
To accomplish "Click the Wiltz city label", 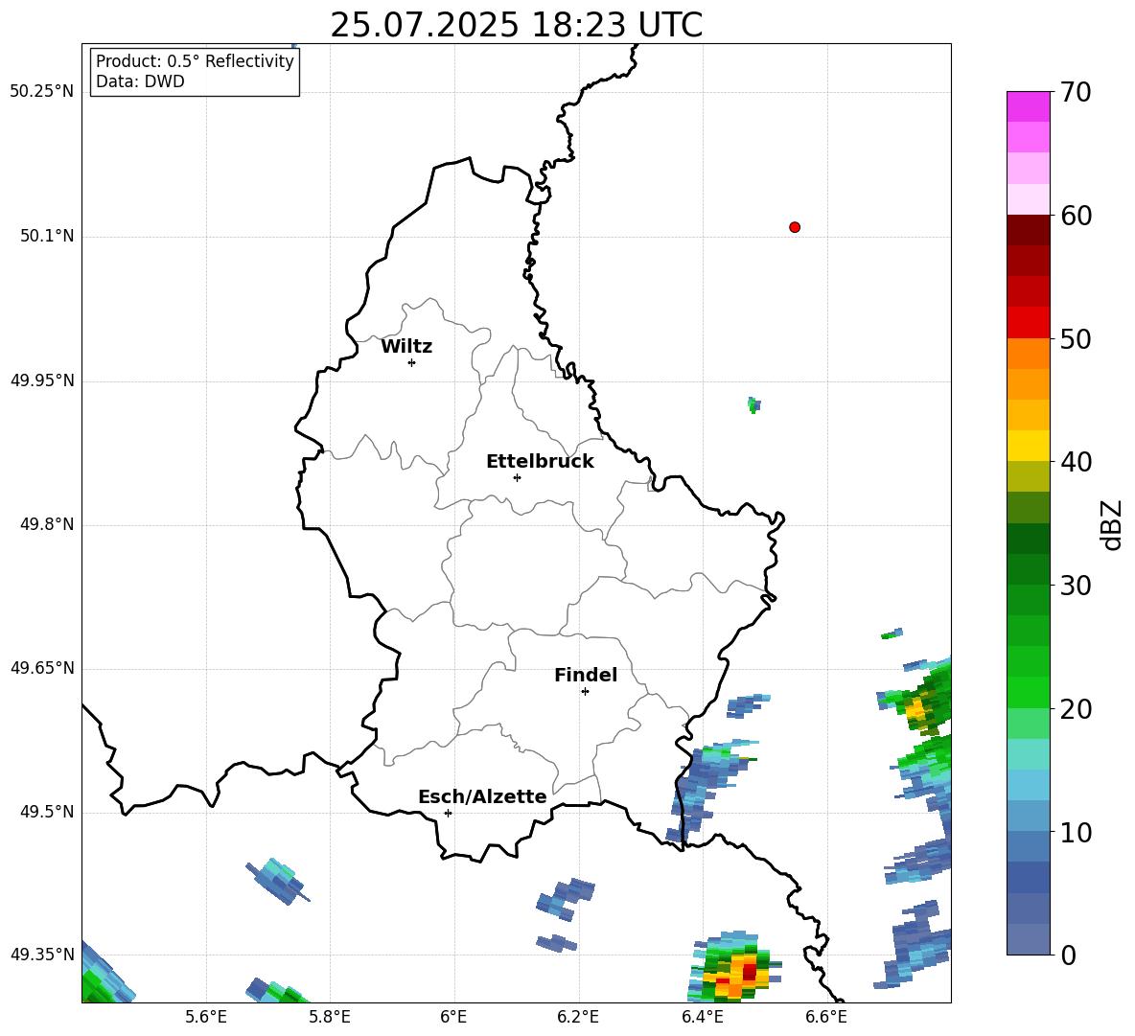I will click(x=406, y=347).
